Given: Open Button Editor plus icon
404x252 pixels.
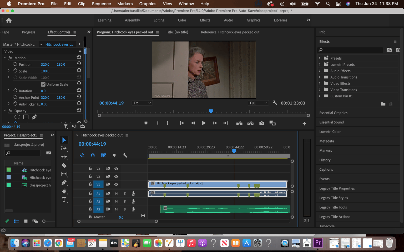Looking at the screenshot, I should pyautogui.click(x=304, y=124).
